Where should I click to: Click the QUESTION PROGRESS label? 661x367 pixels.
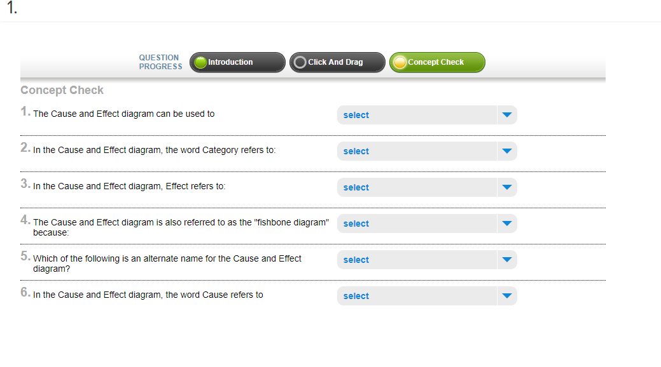tap(160, 62)
